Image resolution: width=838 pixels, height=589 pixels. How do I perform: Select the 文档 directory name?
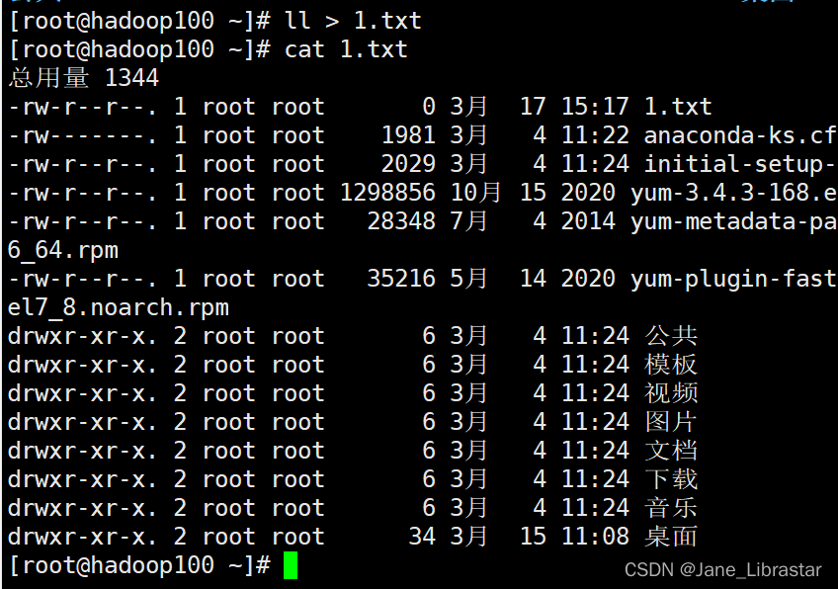671,451
